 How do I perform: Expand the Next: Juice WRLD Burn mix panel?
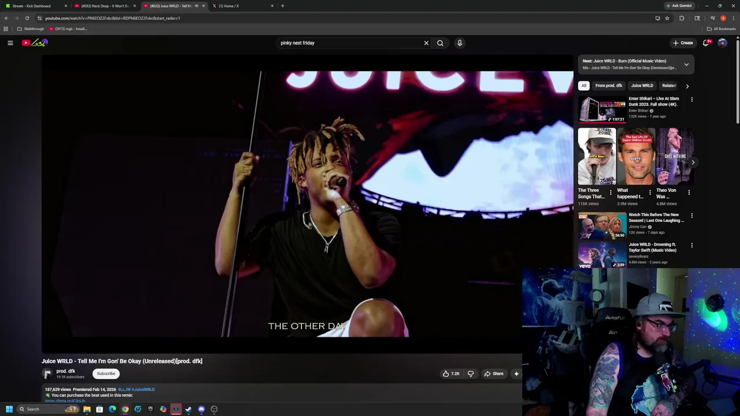coord(686,64)
